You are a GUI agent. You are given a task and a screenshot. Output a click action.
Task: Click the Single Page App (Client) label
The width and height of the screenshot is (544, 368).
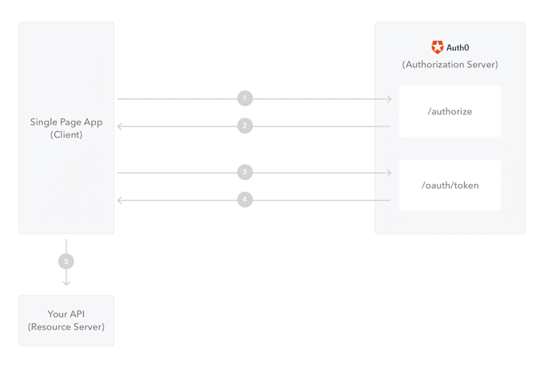tap(66, 128)
